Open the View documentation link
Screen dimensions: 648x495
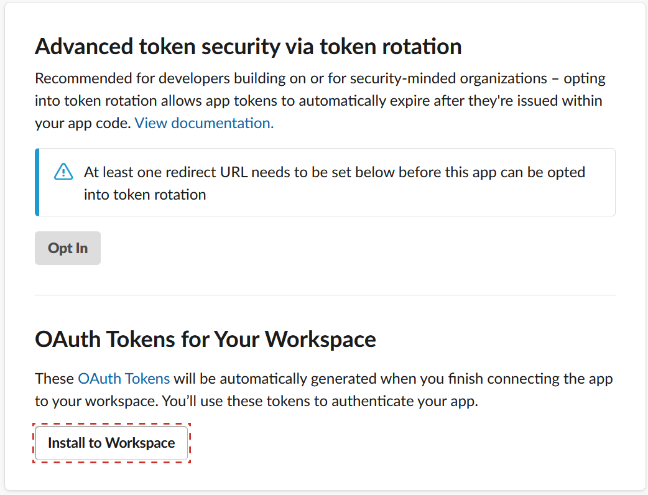click(204, 123)
